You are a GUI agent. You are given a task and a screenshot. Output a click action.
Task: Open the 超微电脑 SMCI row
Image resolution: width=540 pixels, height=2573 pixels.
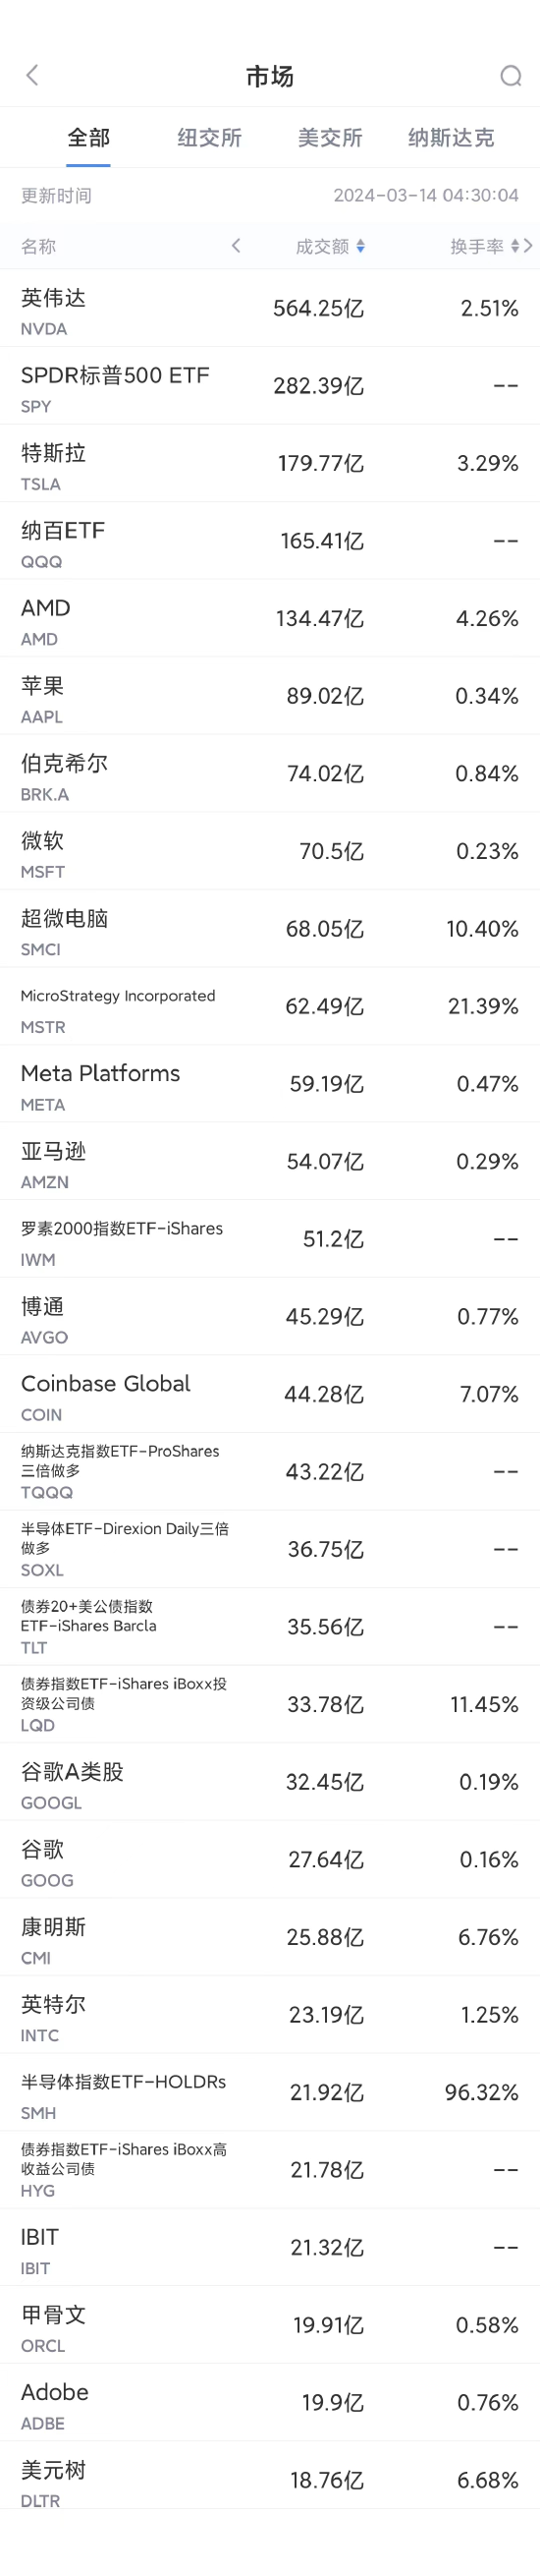coord(269,929)
